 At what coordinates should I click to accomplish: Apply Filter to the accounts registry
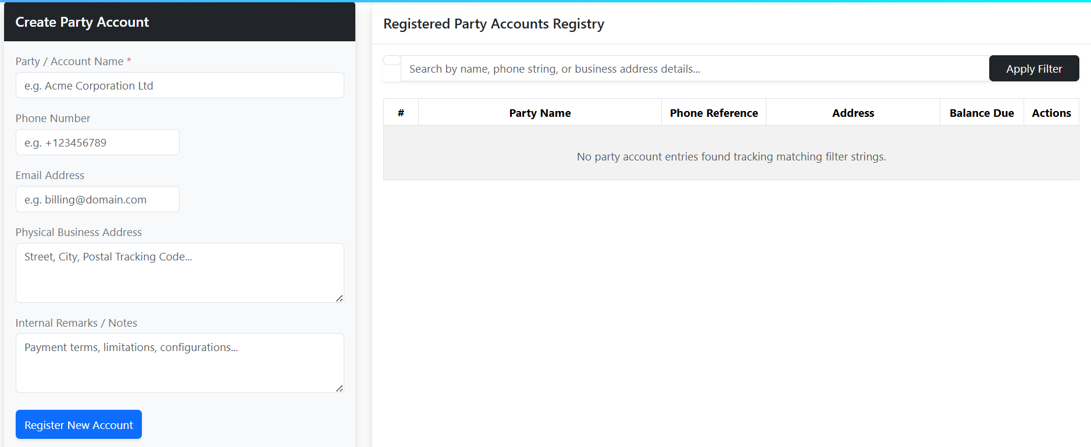(x=1034, y=69)
